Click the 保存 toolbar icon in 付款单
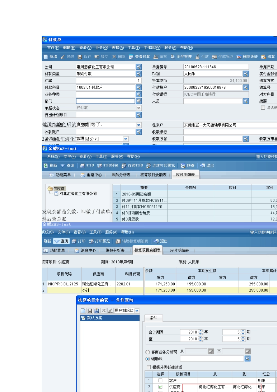This screenshot has width=277, height=392. pos(80,57)
